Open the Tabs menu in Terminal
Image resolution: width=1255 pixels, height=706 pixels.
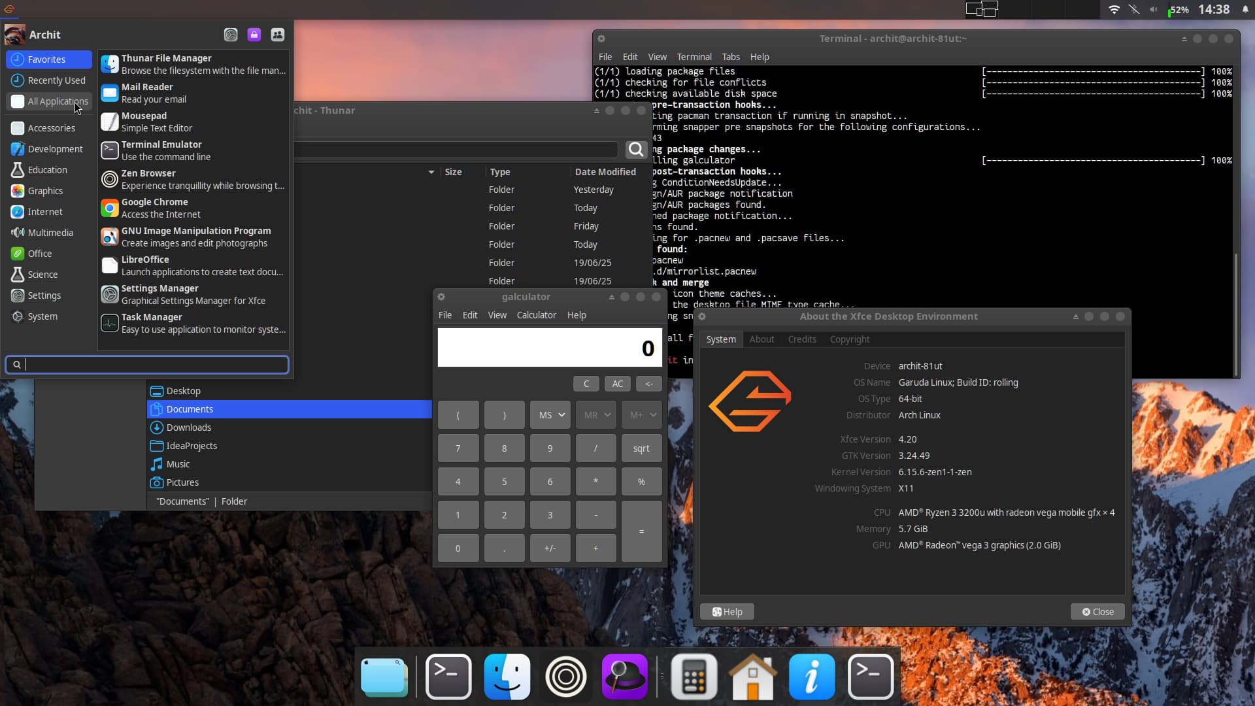(x=730, y=57)
